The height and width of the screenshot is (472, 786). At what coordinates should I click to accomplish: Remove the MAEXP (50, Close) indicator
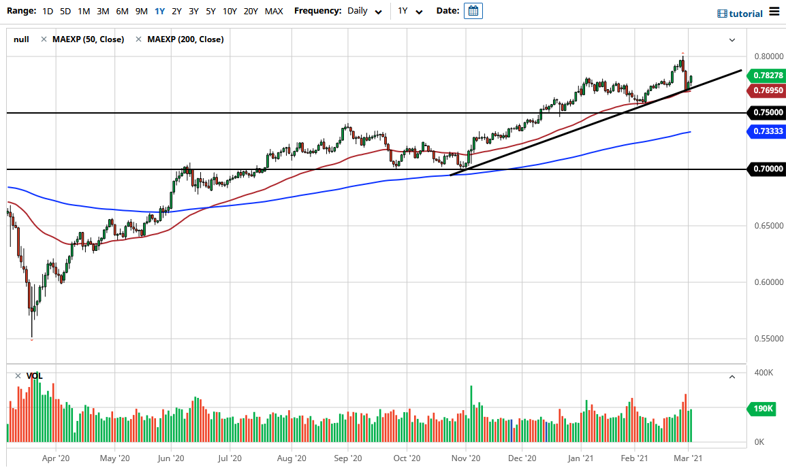[44, 39]
